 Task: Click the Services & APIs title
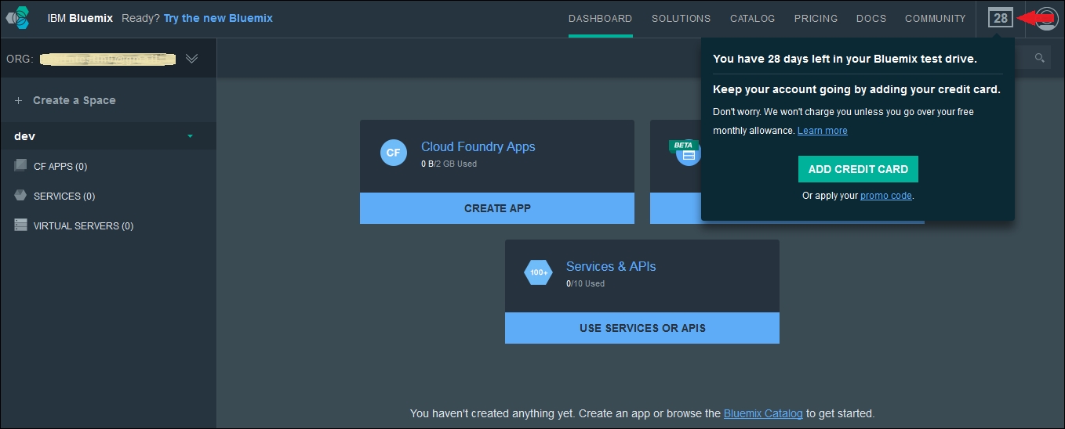tap(611, 266)
